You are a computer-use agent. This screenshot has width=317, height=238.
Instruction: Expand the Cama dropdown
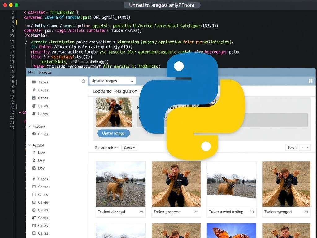(x=129, y=148)
